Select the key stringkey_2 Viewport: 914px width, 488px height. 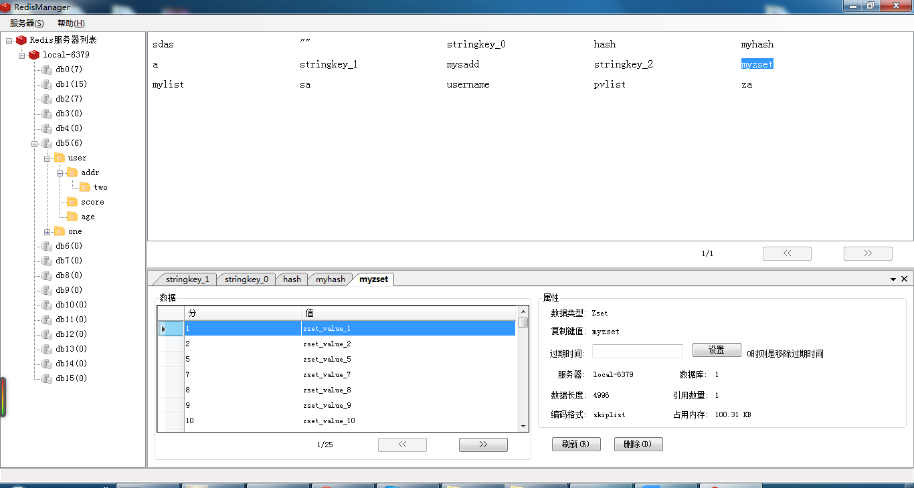point(623,65)
